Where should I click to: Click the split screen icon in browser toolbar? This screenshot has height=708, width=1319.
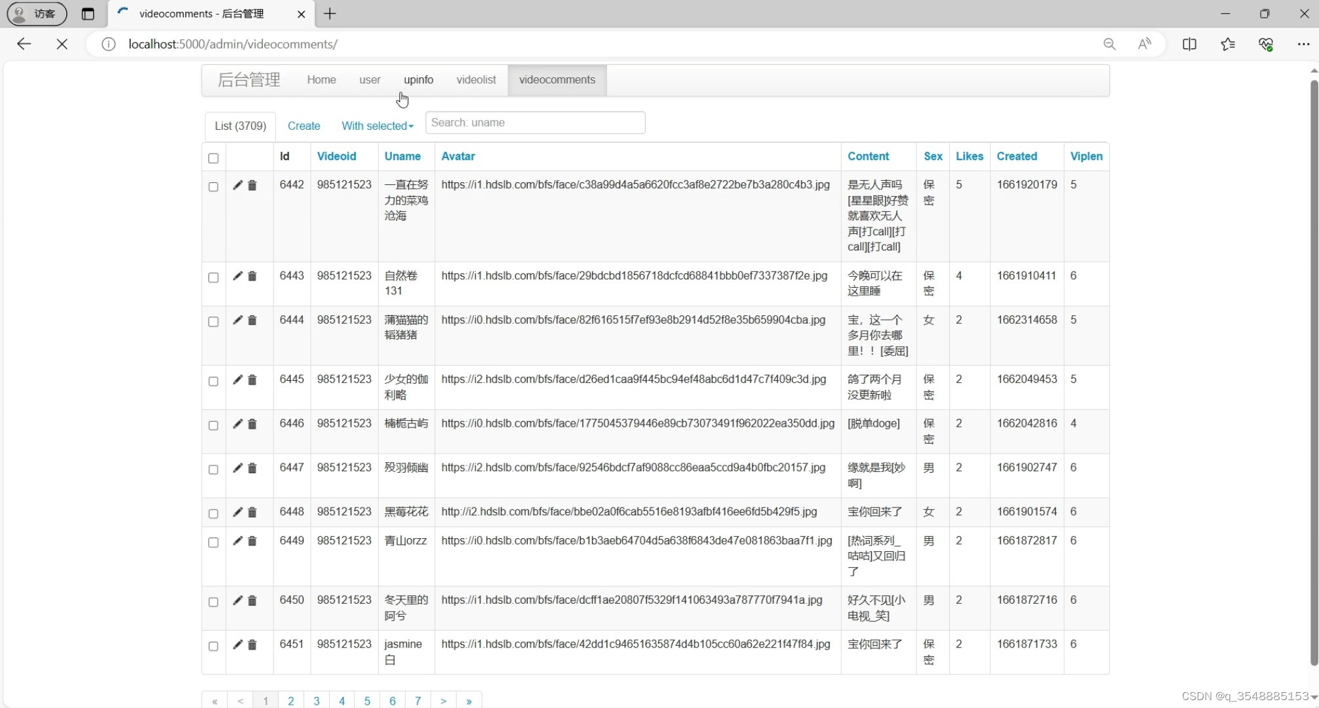point(1191,44)
